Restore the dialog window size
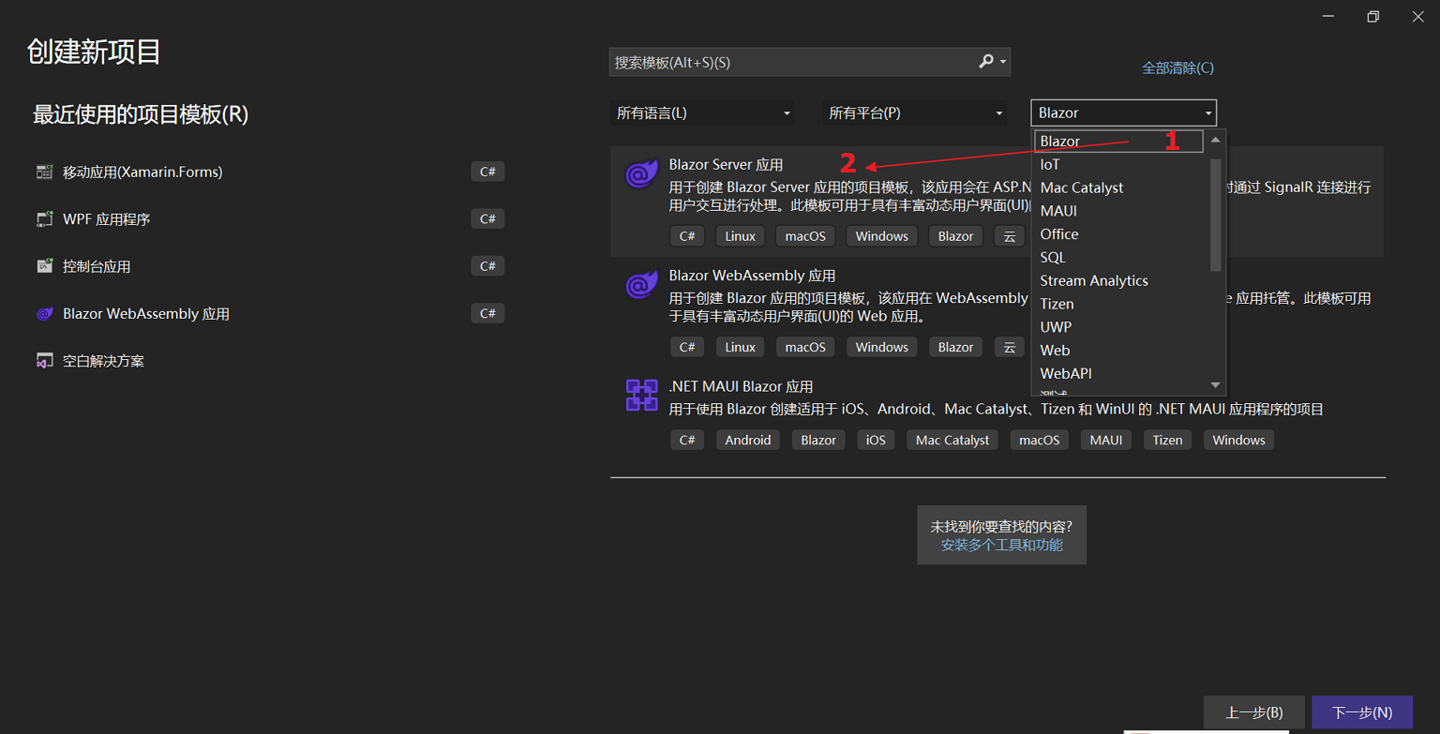This screenshot has height=734, width=1440. (x=1372, y=16)
